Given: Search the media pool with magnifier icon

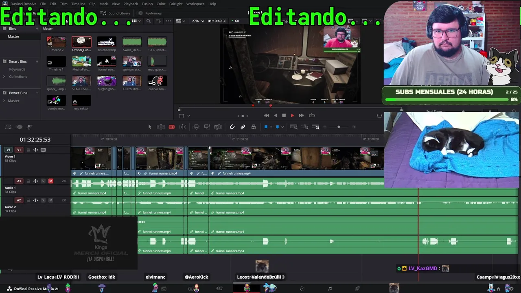Looking at the screenshot, I should (x=149, y=21).
